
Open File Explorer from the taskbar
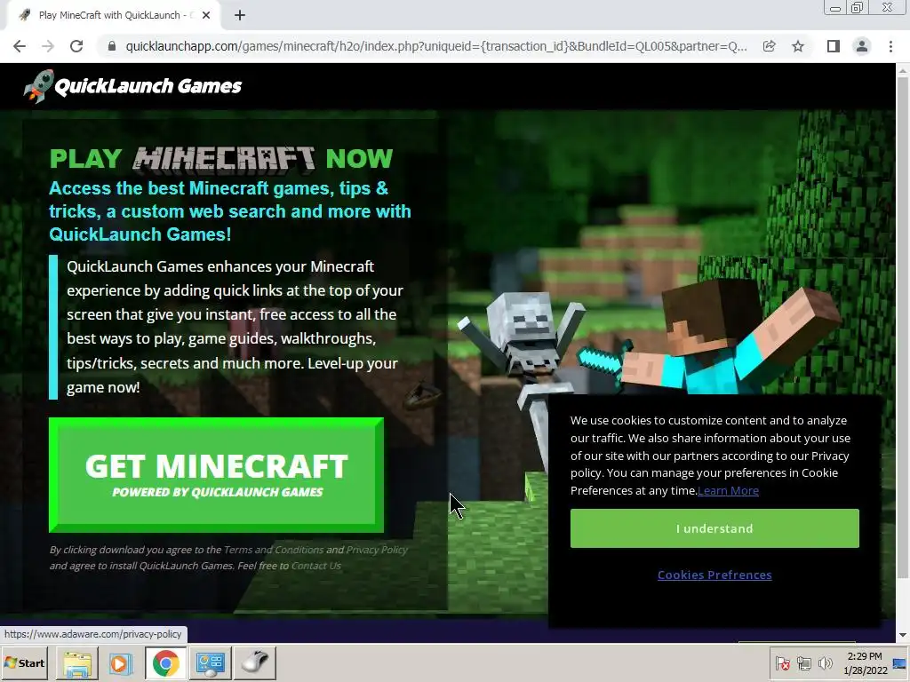coord(77,662)
